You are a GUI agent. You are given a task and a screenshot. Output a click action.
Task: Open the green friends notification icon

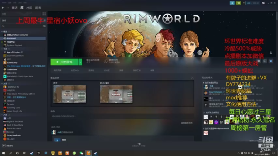coord(238,3)
